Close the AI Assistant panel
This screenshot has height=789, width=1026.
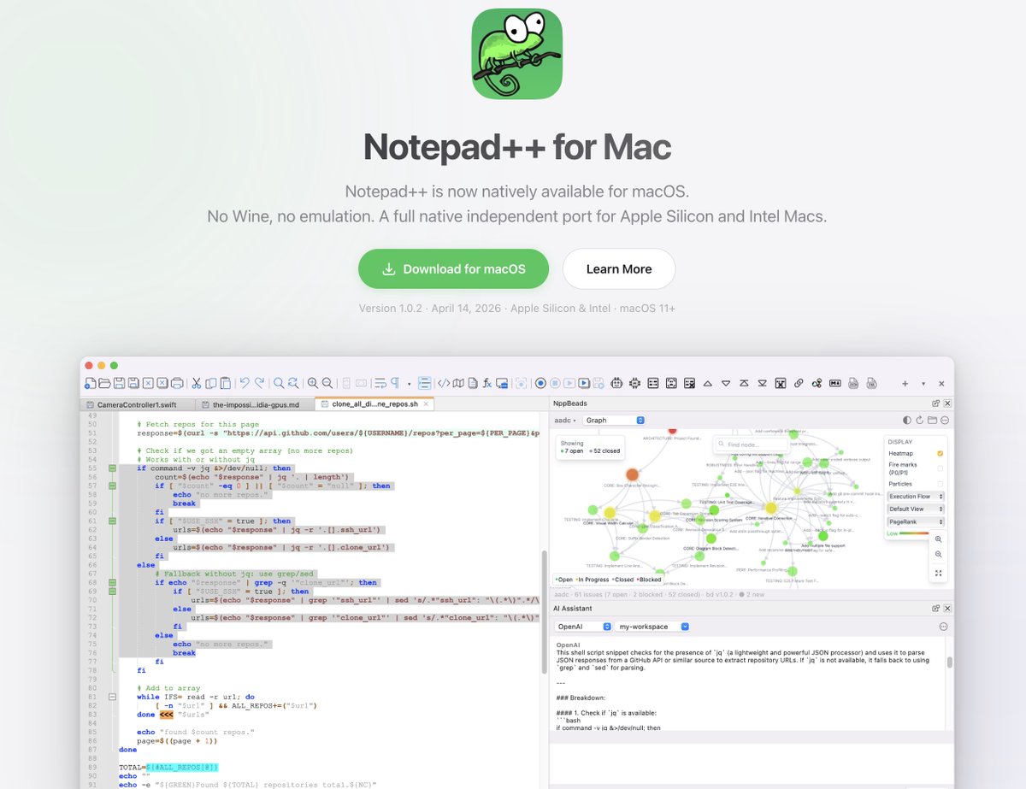(947, 608)
